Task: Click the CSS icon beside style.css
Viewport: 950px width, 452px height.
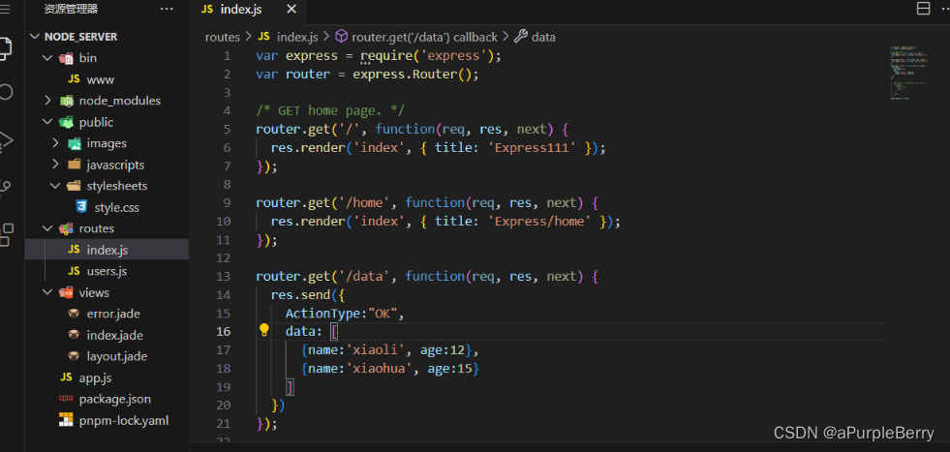Action: coord(81,207)
